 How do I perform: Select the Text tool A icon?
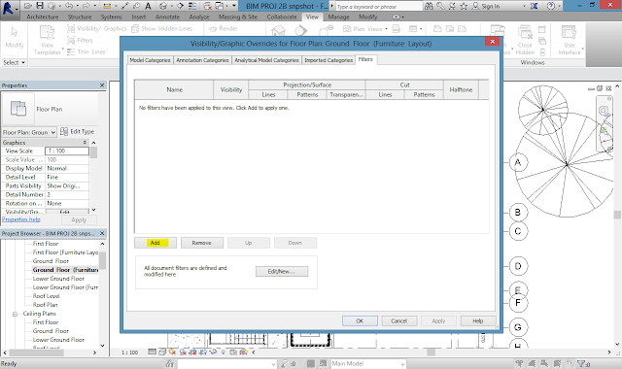[x=148, y=6]
